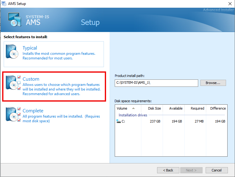
Task: Cancel the AMS setup
Action: pos(216,170)
